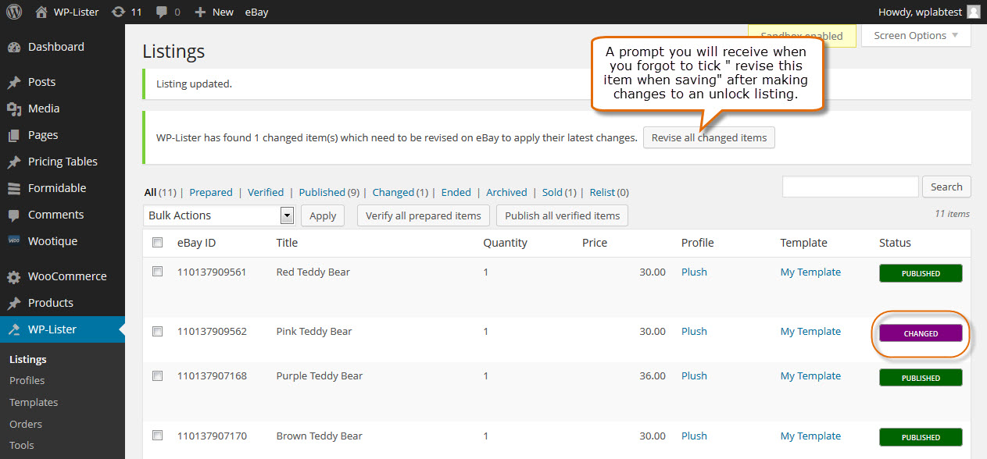
Task: Check the Red Teddy Bear row checkbox
Action: 157,272
